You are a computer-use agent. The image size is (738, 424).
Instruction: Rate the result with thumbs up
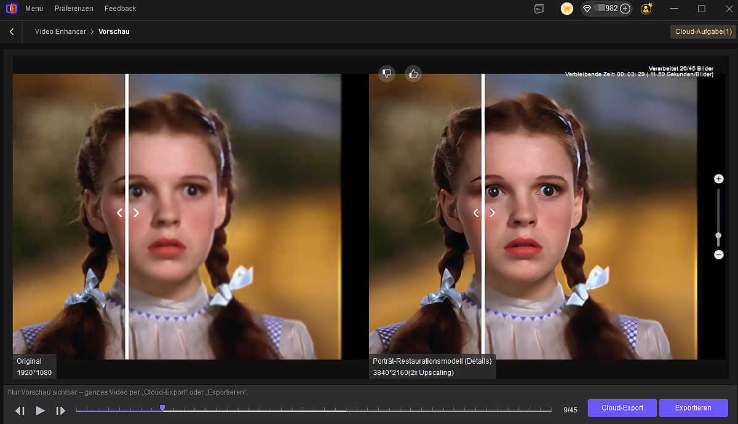tap(413, 74)
